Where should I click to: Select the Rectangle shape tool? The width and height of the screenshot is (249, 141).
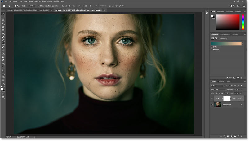[3, 73]
